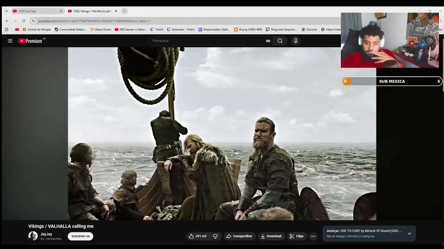The height and width of the screenshot is (249, 444).
Task: Reload the current page
Action: [24, 21]
